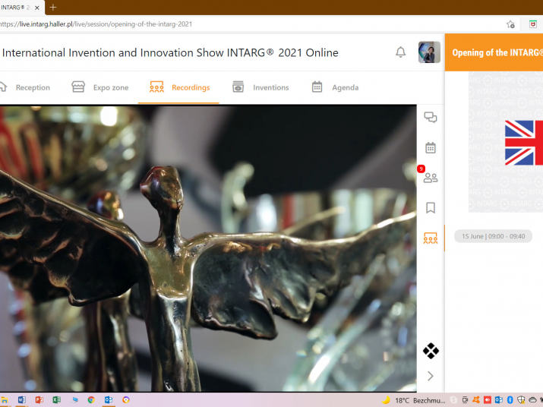Select the orange sessions icon in sidebar
This screenshot has height=407, width=543.
(x=431, y=238)
